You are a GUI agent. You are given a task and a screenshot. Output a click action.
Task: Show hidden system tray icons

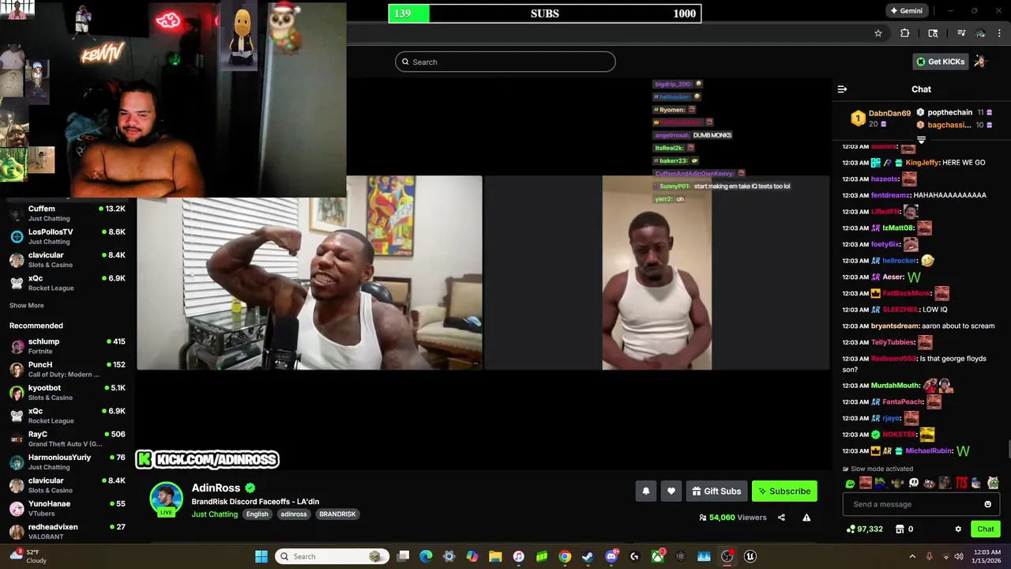click(911, 556)
